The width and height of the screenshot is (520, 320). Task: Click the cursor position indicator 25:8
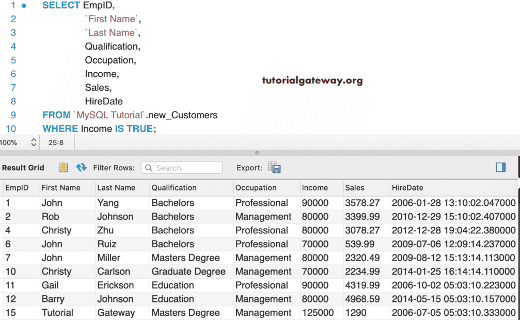[56, 142]
